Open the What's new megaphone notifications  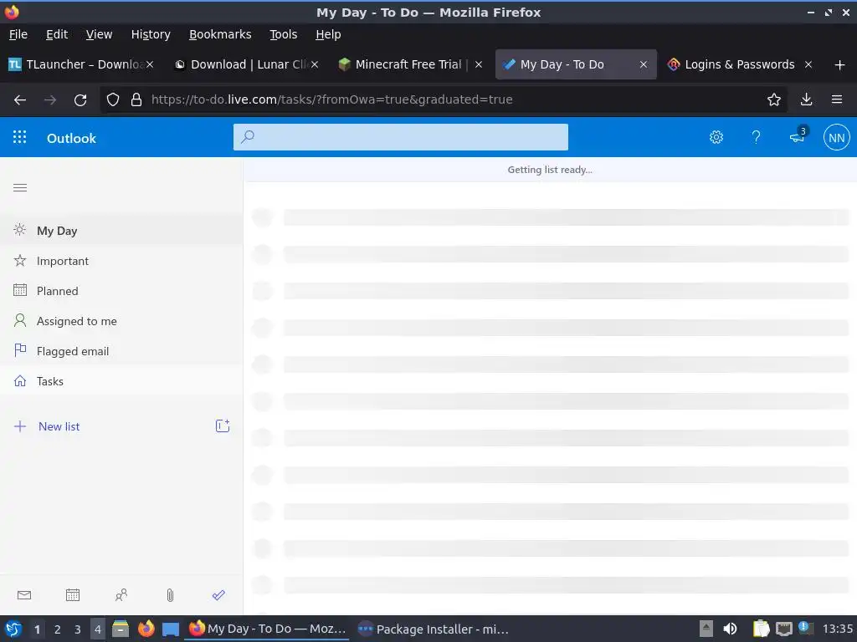[798, 135]
